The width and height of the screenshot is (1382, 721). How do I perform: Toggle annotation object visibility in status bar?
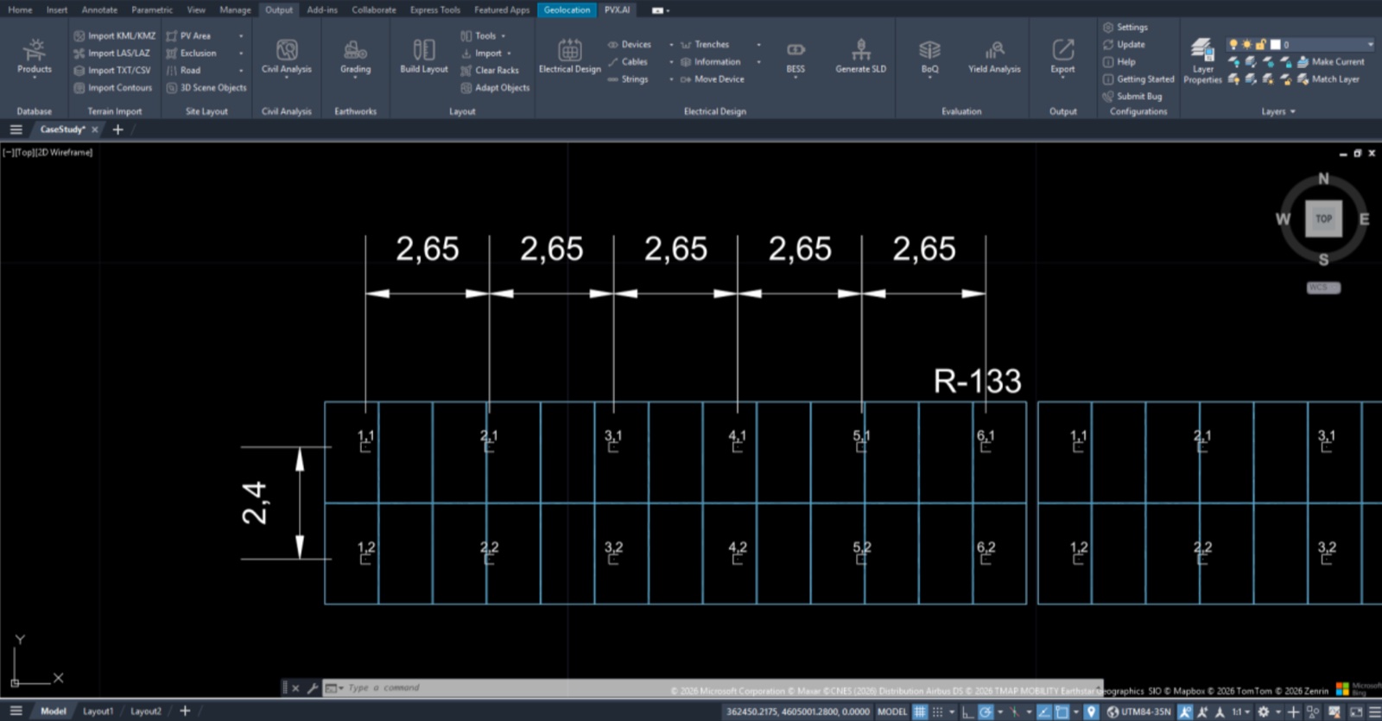[x=1186, y=712]
